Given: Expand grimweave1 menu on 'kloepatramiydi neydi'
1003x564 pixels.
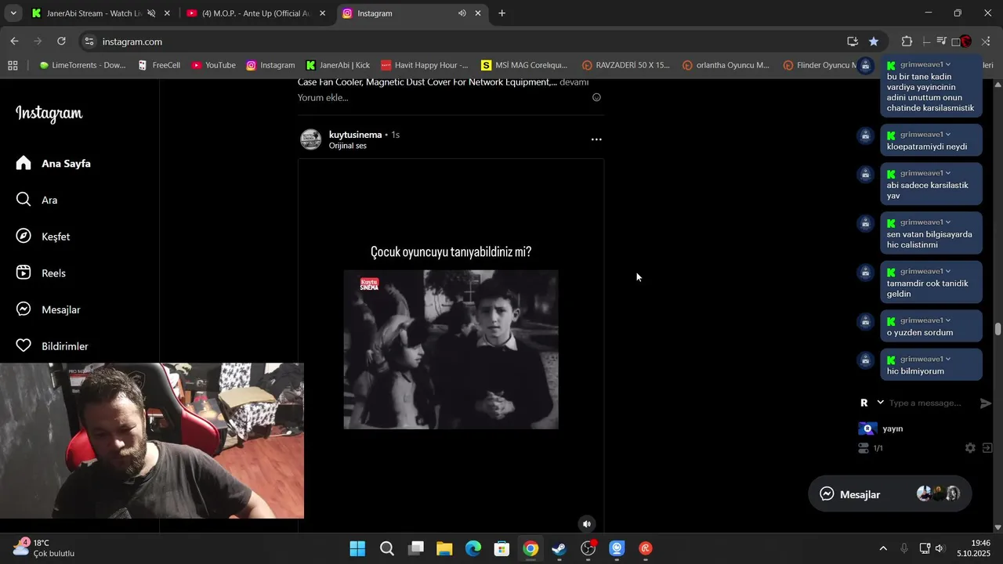Looking at the screenshot, I should tap(948, 134).
